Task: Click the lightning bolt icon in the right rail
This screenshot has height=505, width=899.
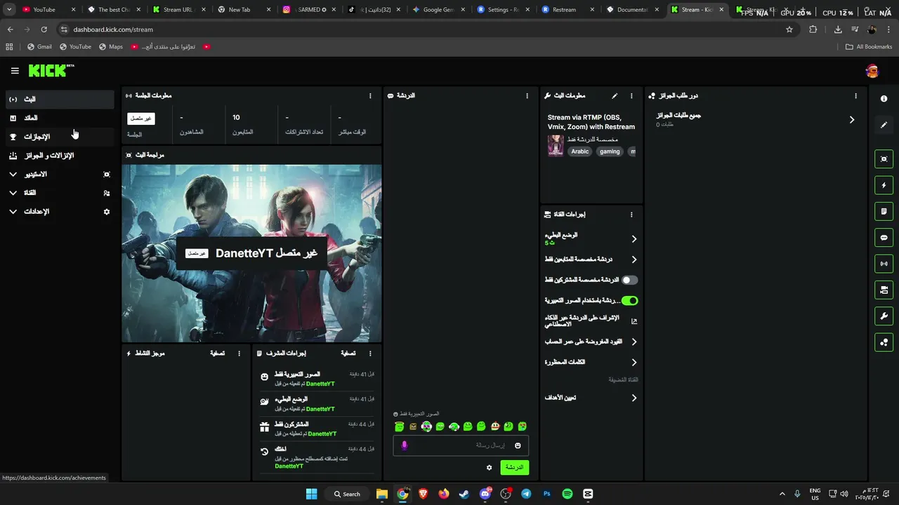Action: (x=884, y=185)
